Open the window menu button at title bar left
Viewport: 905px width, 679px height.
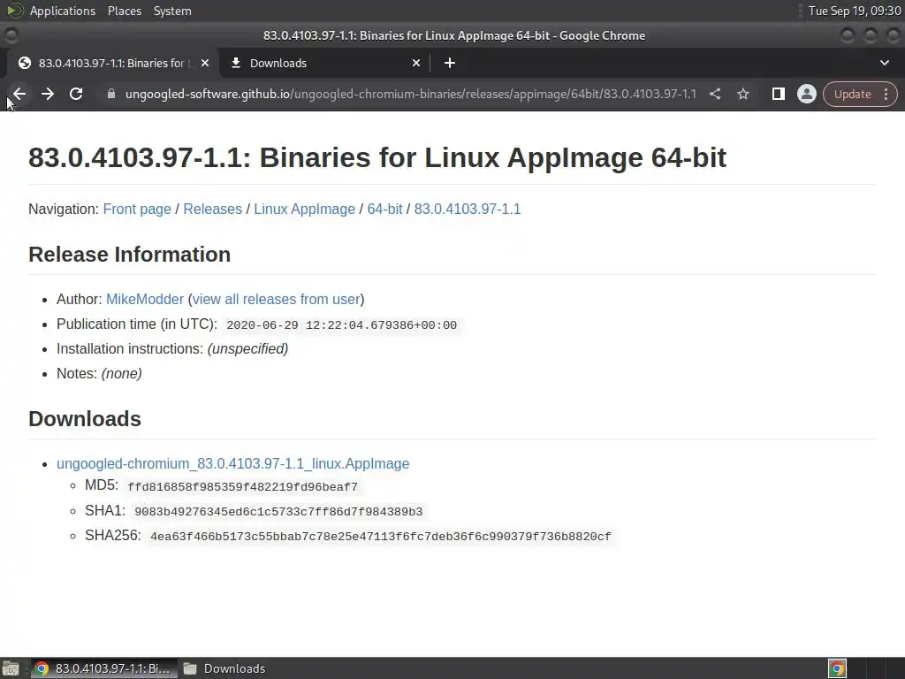(x=11, y=35)
